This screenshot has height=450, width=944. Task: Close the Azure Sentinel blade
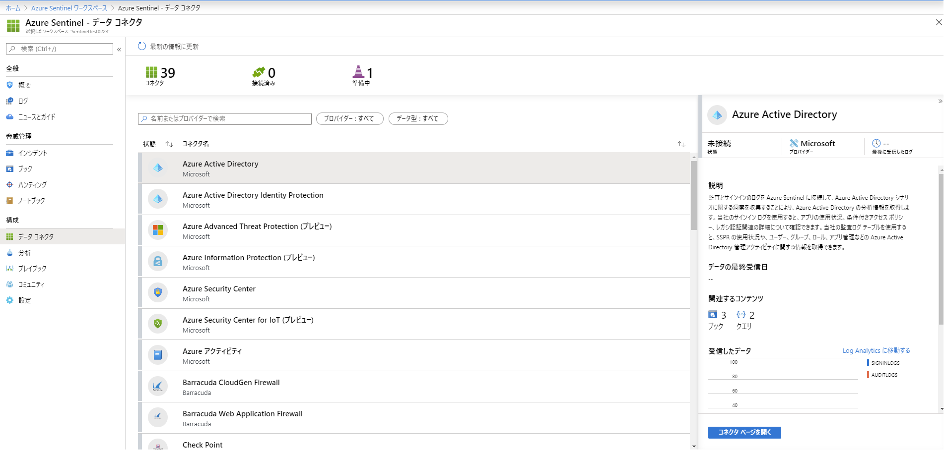[939, 22]
